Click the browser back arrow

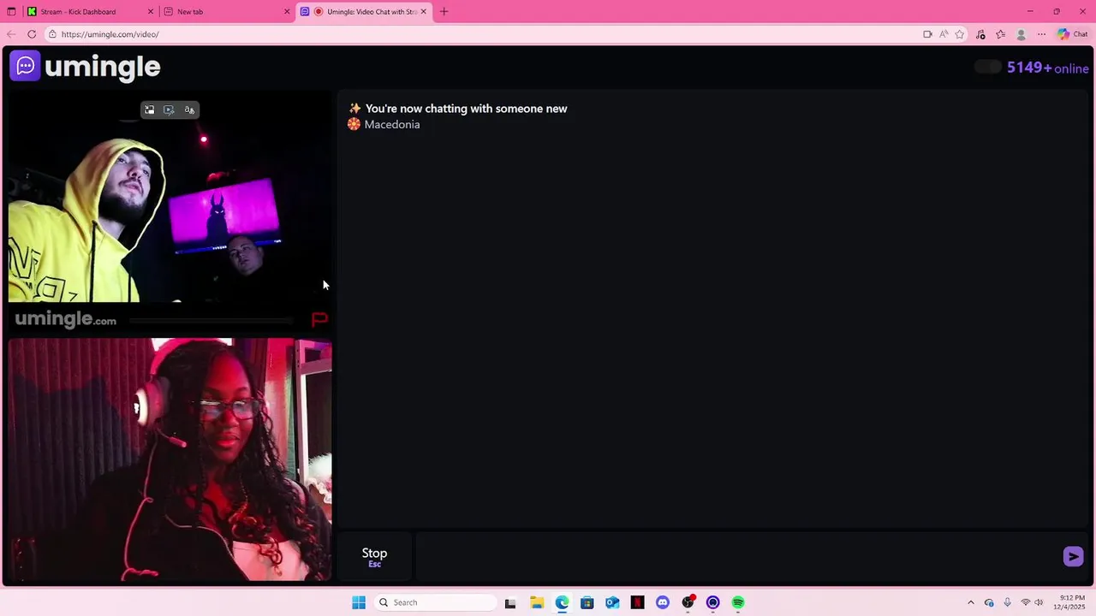11,34
